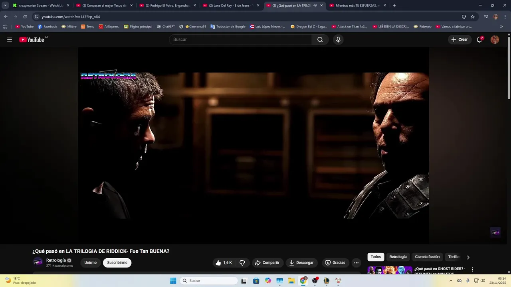Reload the page
The image size is (511, 287).
coord(25,17)
